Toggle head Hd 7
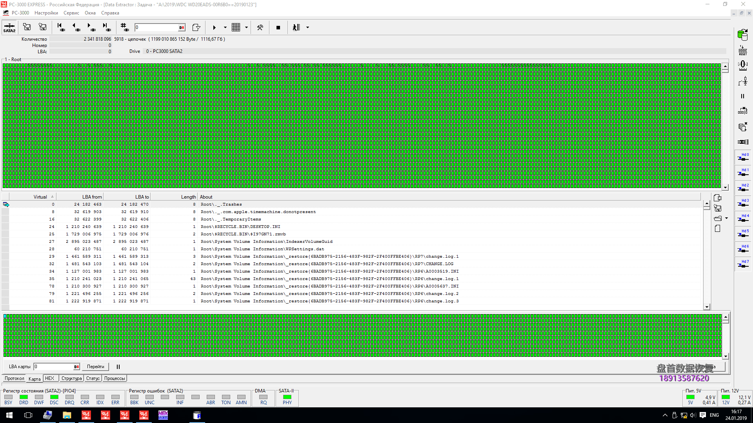The height and width of the screenshot is (423, 753). click(x=743, y=264)
